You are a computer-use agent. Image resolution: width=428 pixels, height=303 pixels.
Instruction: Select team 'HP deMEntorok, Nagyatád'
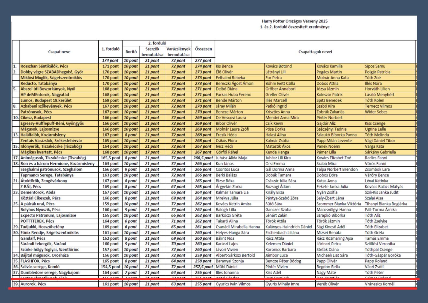[x=45, y=95]
